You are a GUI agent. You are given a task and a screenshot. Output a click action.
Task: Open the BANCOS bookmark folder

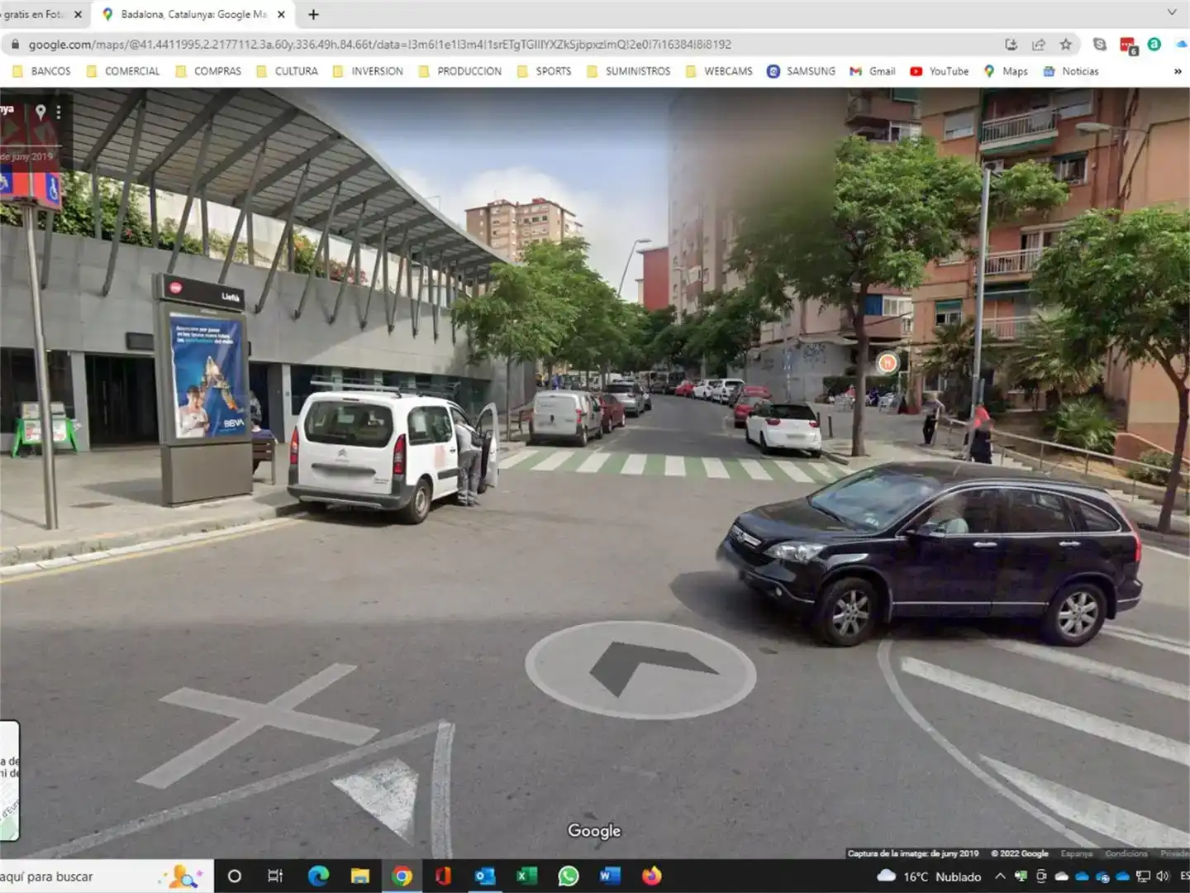pos(41,72)
